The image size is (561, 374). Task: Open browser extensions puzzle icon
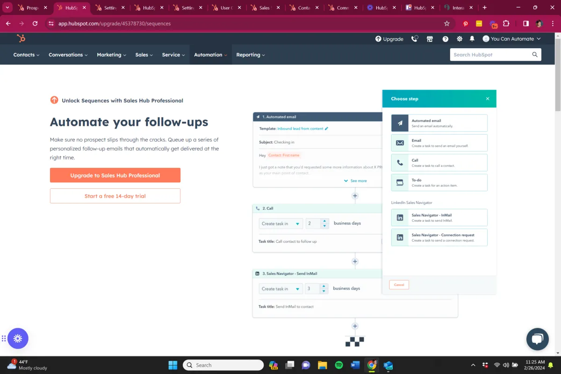click(506, 23)
